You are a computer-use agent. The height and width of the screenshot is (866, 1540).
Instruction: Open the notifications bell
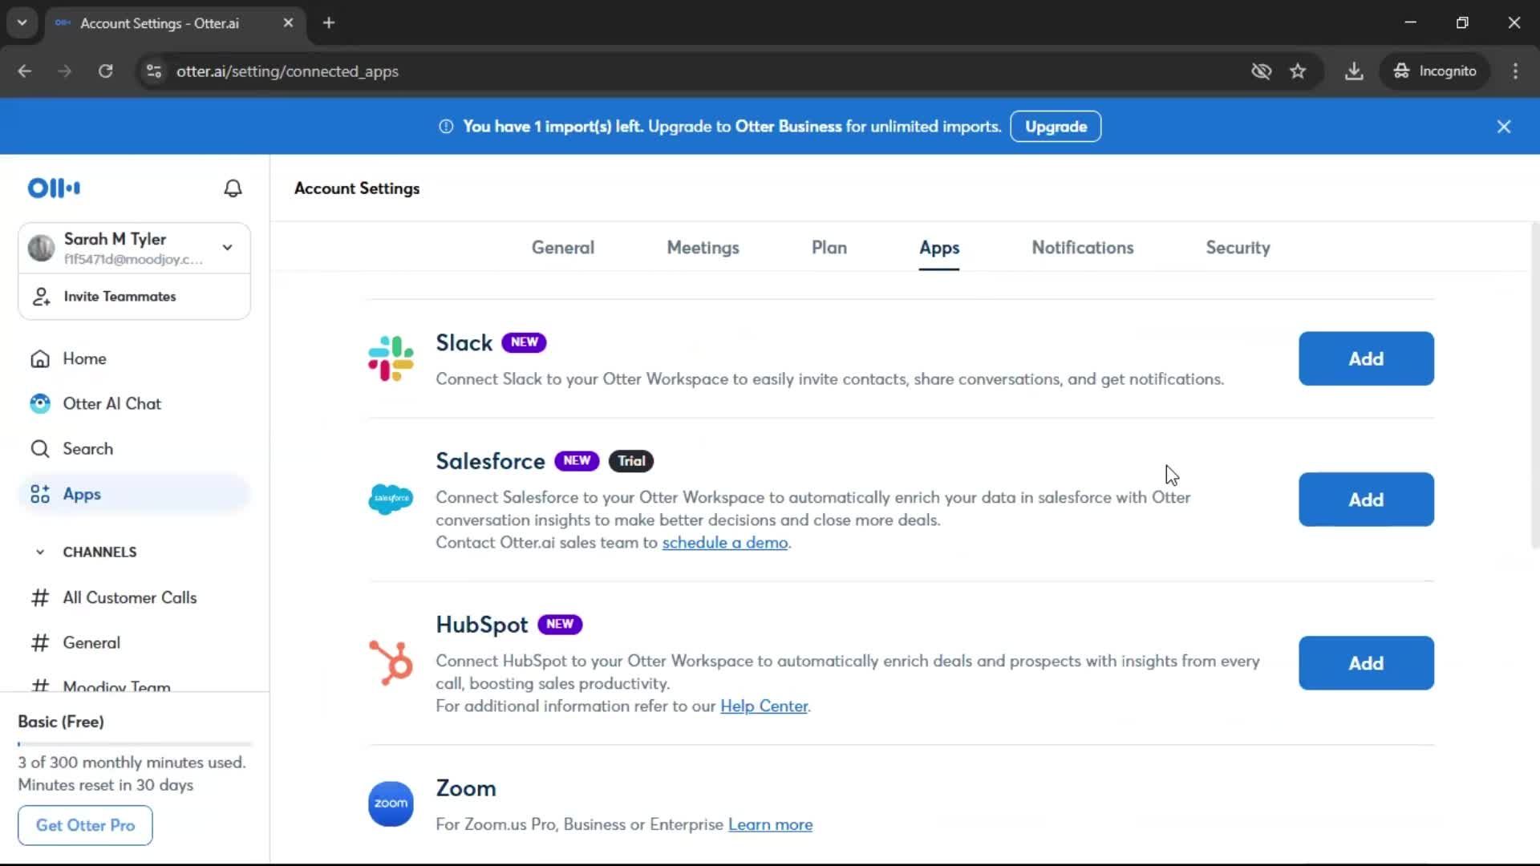[233, 188]
